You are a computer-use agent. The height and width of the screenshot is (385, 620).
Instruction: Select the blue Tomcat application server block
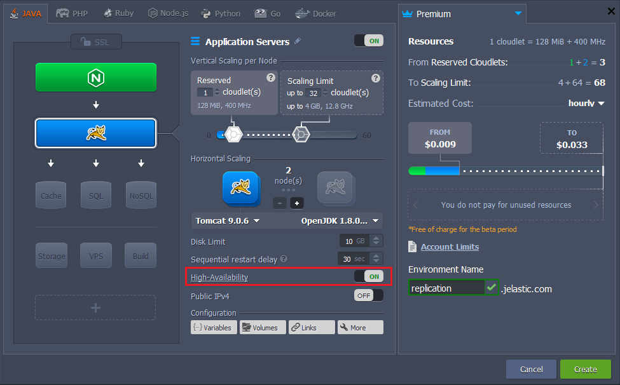(96, 133)
